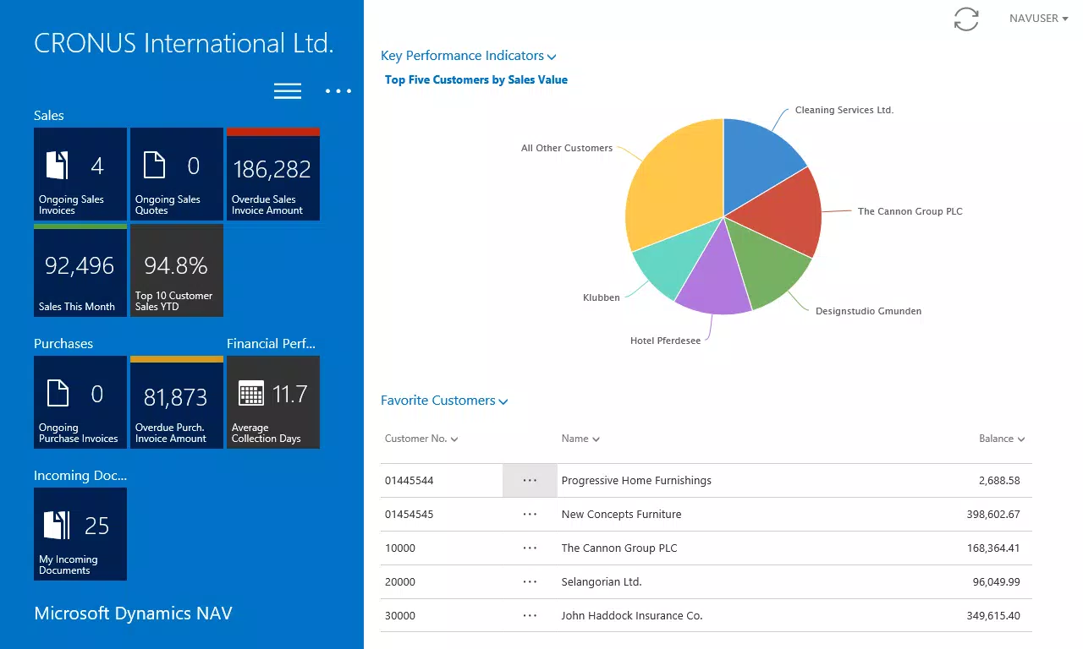Click the refresh icon at top right
This screenshot has height=649, width=1083.
point(966,19)
